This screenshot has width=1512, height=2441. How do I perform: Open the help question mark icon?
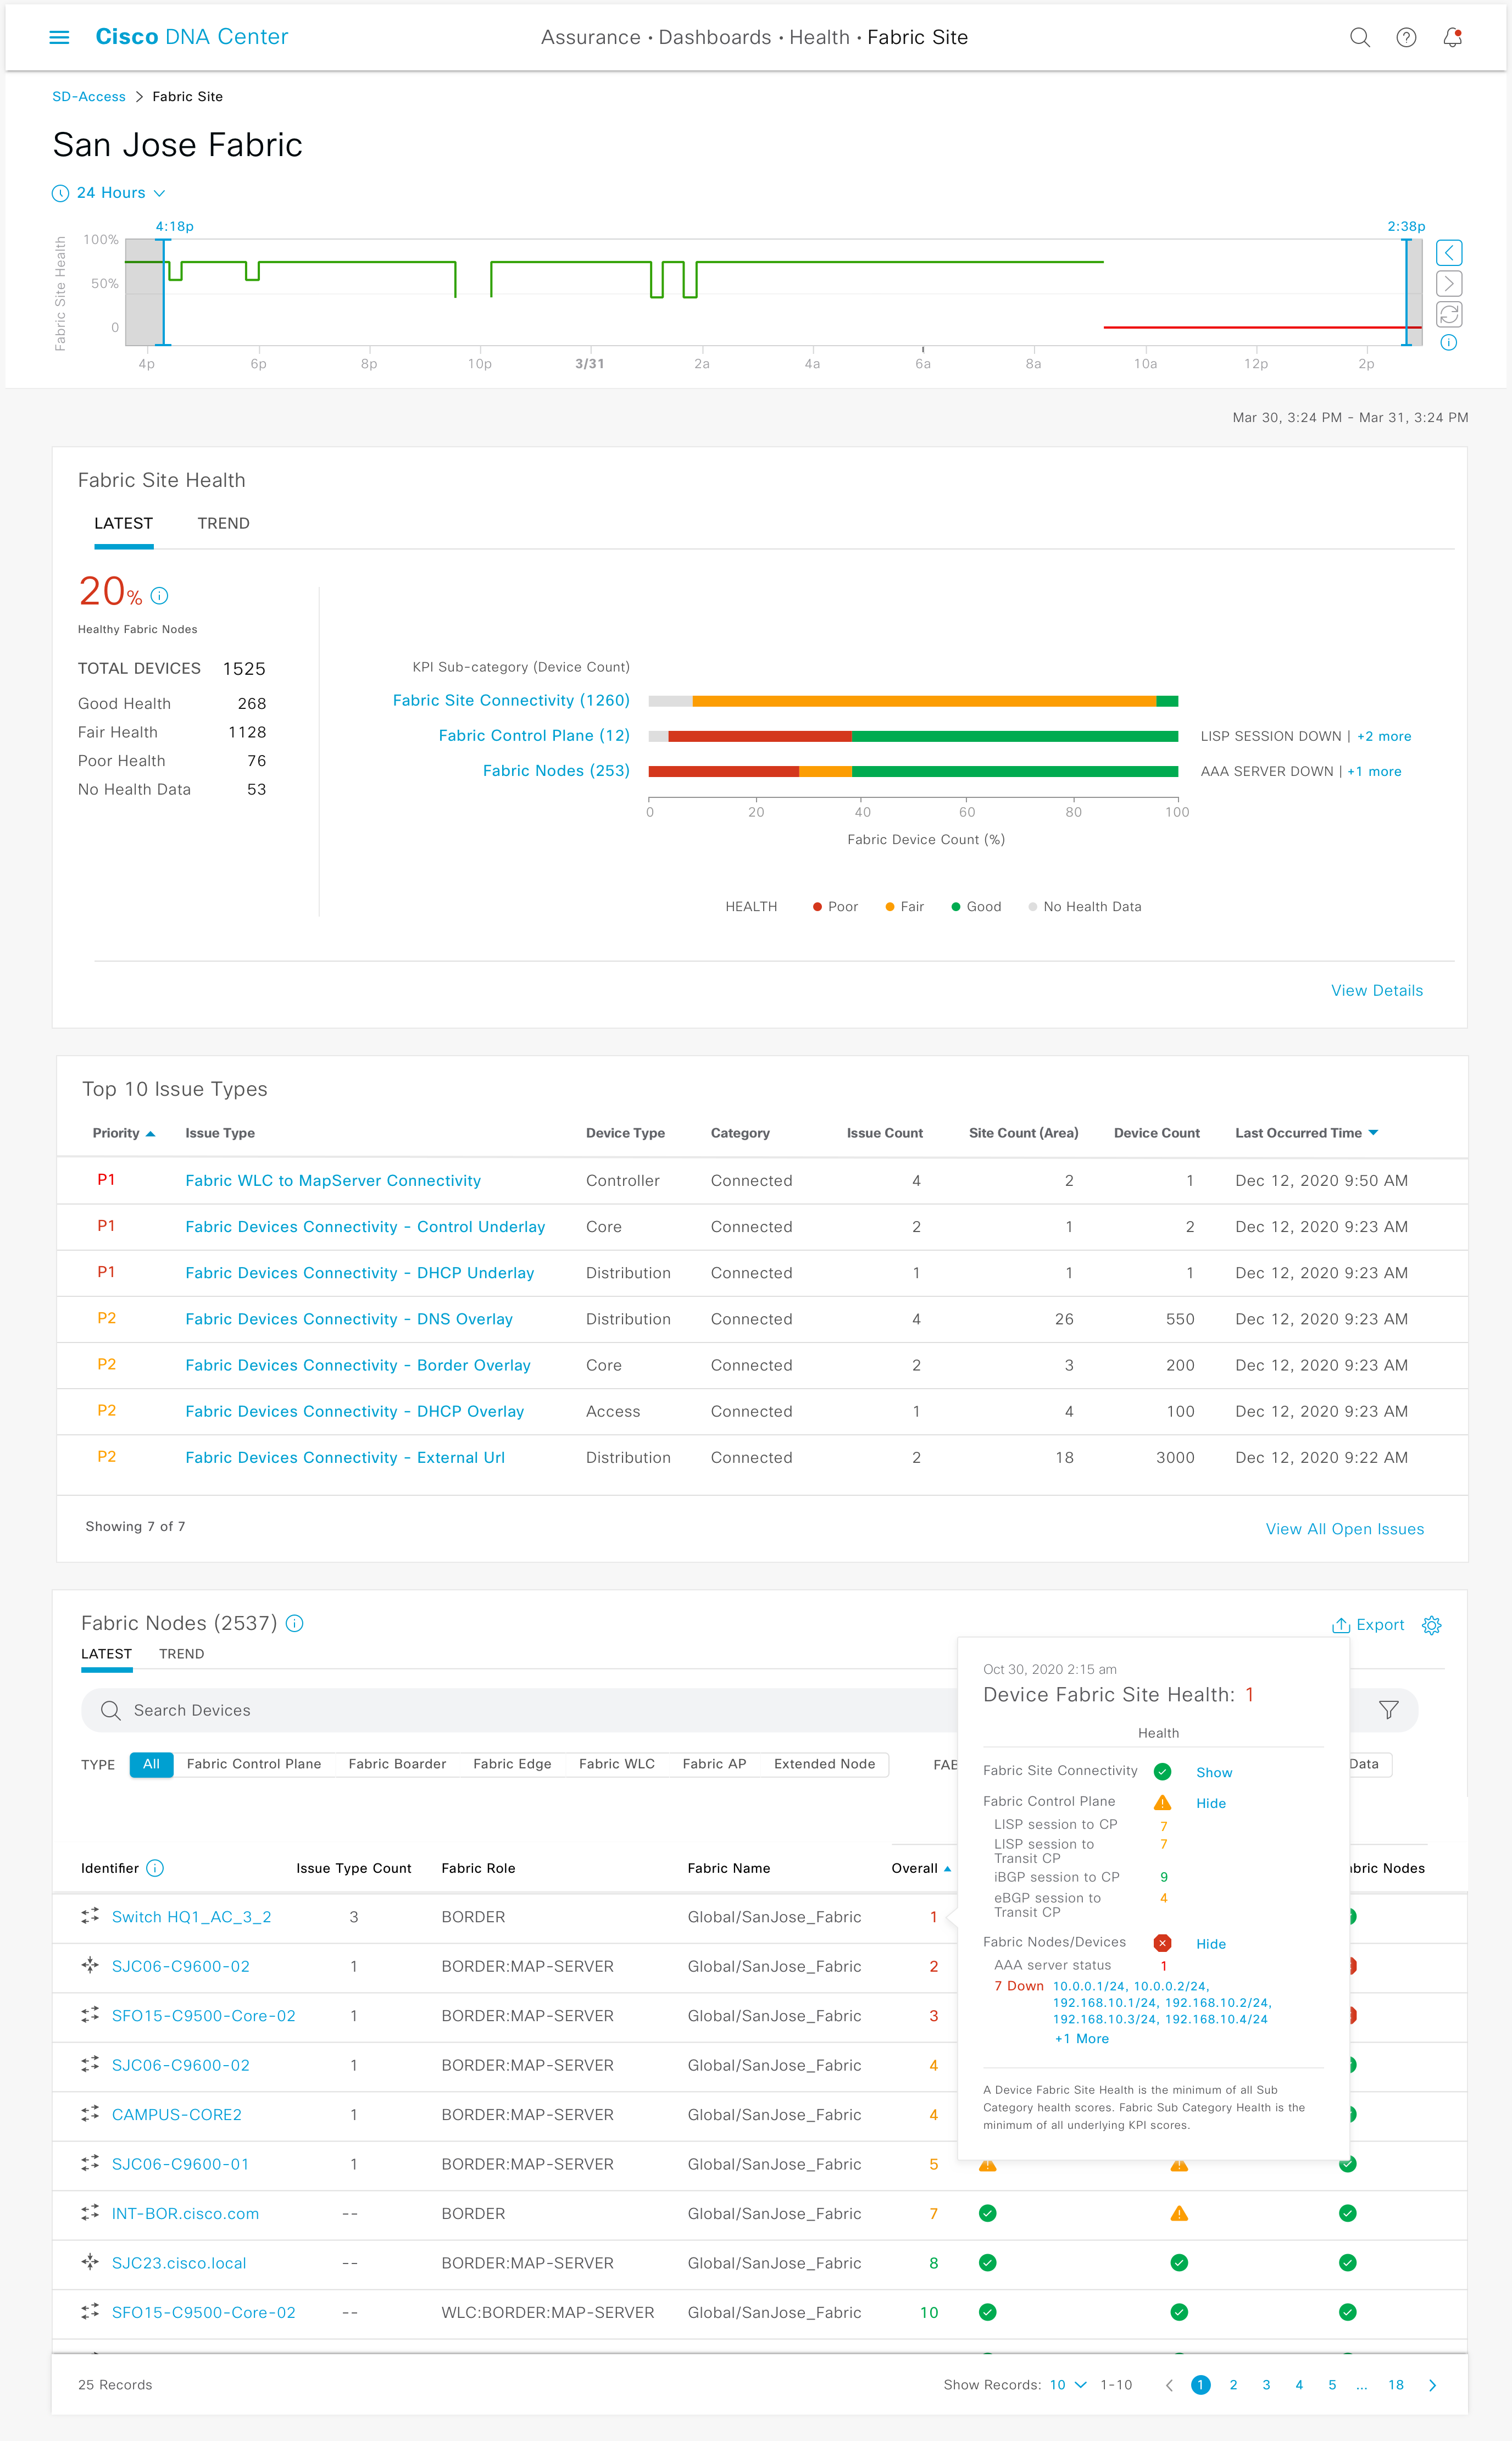(x=1406, y=37)
